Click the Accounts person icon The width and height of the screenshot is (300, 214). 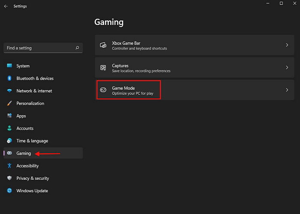point(9,128)
